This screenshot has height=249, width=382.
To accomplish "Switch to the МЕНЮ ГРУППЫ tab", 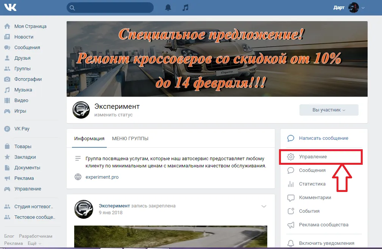I will tap(130, 138).
